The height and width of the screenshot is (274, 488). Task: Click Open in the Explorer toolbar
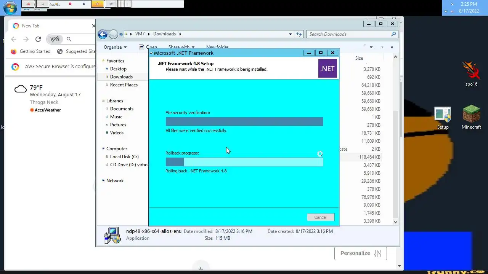[x=148, y=47]
